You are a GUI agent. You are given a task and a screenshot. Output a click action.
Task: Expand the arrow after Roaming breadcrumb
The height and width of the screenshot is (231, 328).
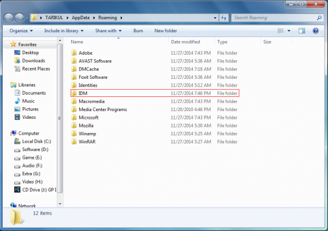coord(121,18)
